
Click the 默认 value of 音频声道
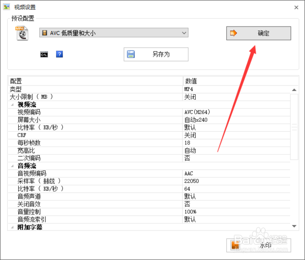pyautogui.click(x=190, y=197)
